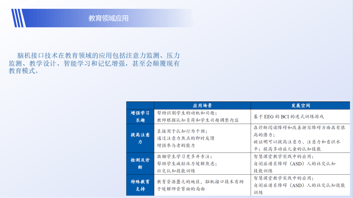Select the row label 特殊教育支持

[x=140, y=185]
